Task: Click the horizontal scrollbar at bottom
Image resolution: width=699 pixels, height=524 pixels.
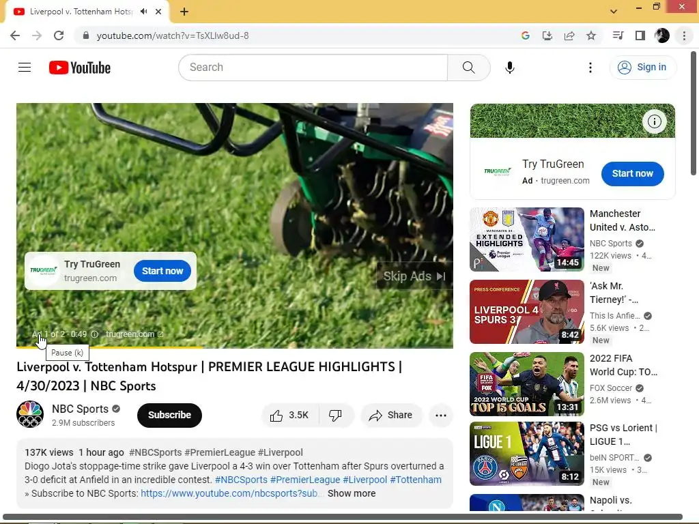Action: pos(343,517)
